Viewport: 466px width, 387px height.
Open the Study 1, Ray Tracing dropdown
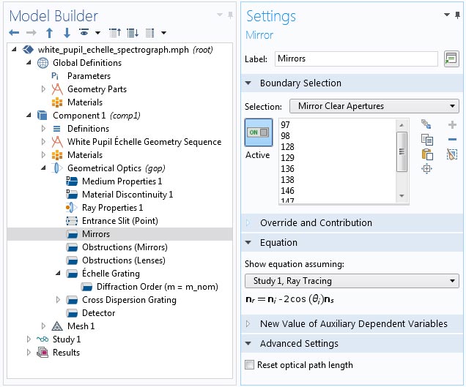[x=351, y=281]
